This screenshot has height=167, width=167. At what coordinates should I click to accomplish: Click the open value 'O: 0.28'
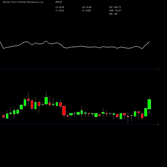60,7
